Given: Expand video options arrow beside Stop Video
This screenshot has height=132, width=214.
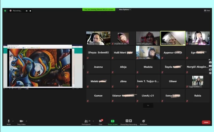Looking at the screenshot, I should click(26, 121).
